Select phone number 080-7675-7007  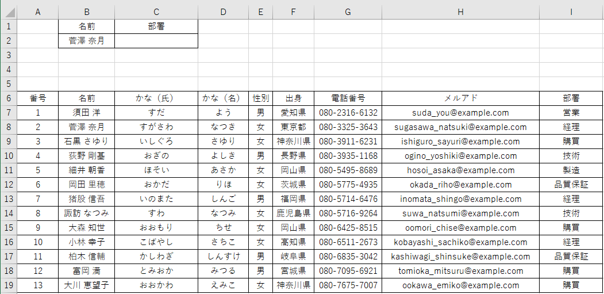pyautogui.click(x=348, y=285)
